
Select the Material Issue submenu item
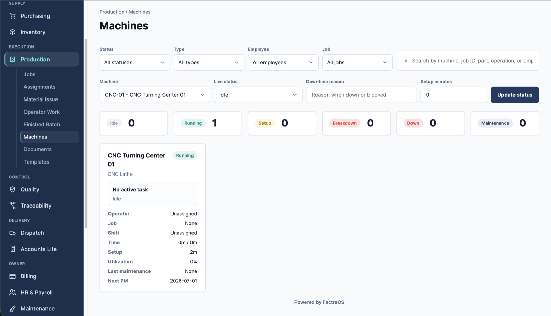pos(50,99)
